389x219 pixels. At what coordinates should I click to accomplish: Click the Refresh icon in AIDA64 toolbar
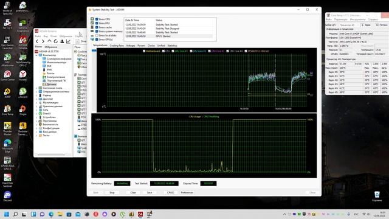point(55,41)
